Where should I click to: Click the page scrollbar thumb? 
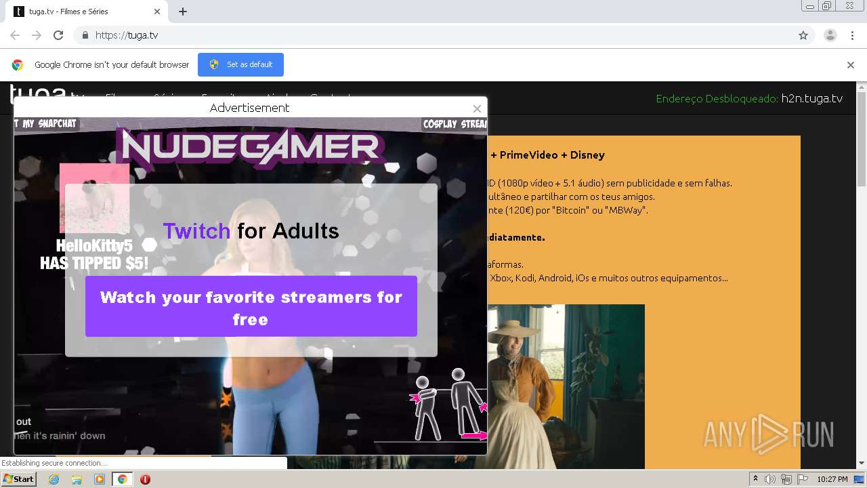coord(862,141)
